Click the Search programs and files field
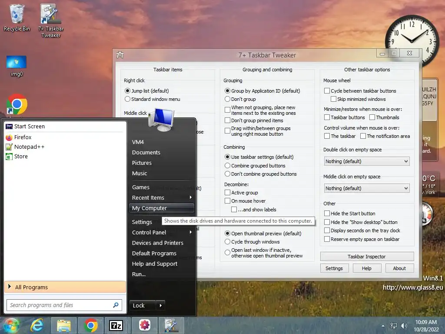Viewport: 445px width, 334px height. tap(60, 305)
